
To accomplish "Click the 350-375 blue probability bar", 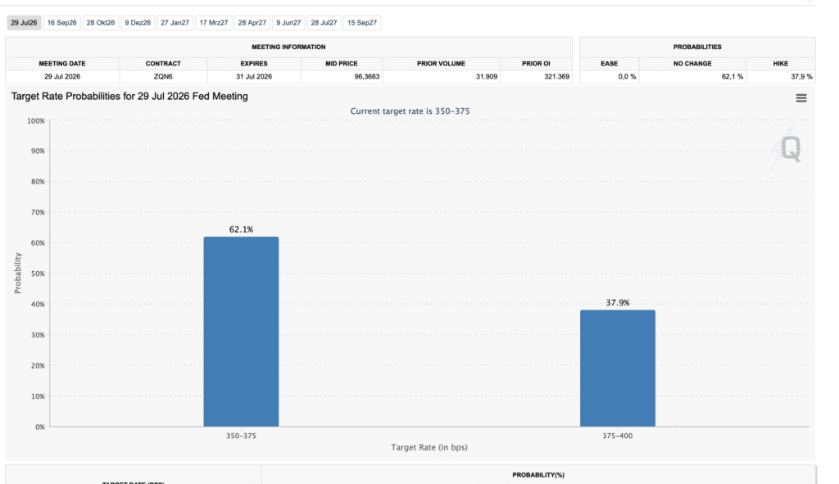I will click(x=242, y=332).
